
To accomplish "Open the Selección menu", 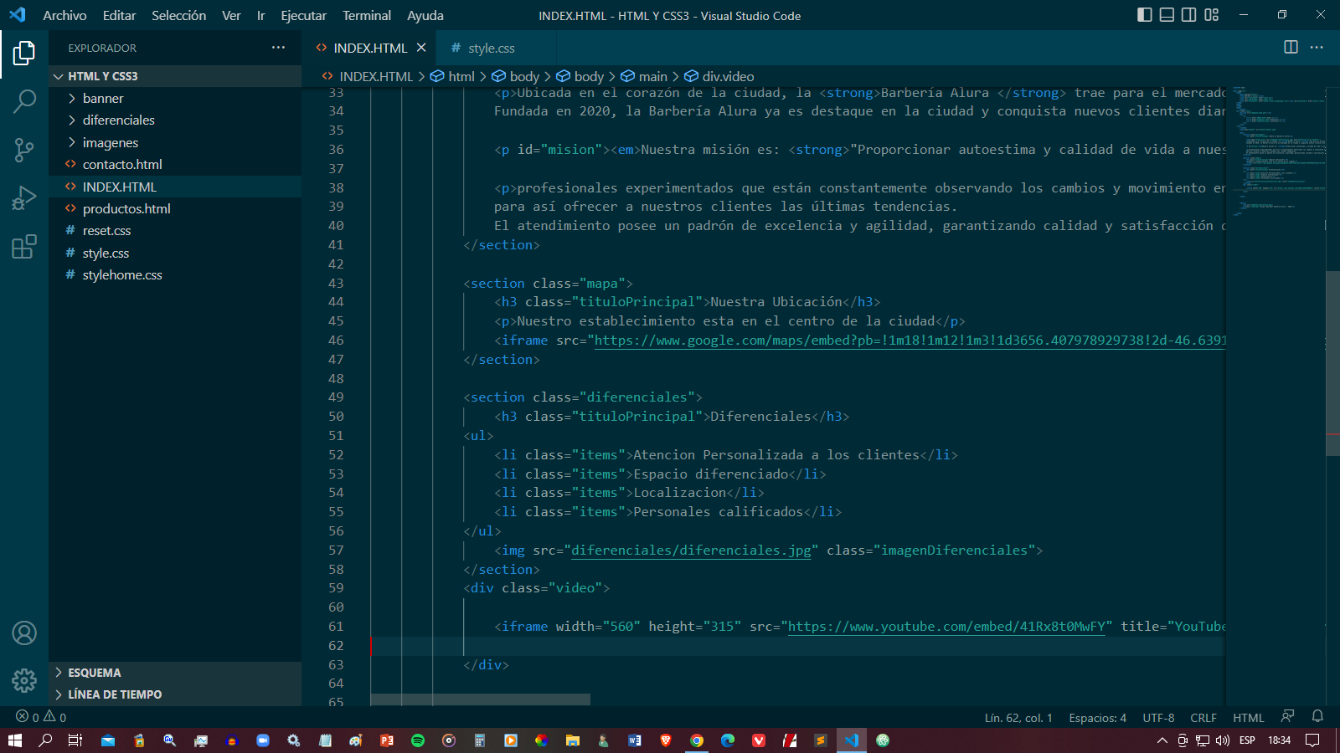I will tap(178, 15).
